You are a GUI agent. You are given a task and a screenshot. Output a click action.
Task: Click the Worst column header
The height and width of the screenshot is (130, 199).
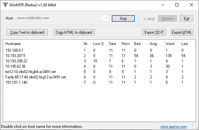[x=170, y=44]
